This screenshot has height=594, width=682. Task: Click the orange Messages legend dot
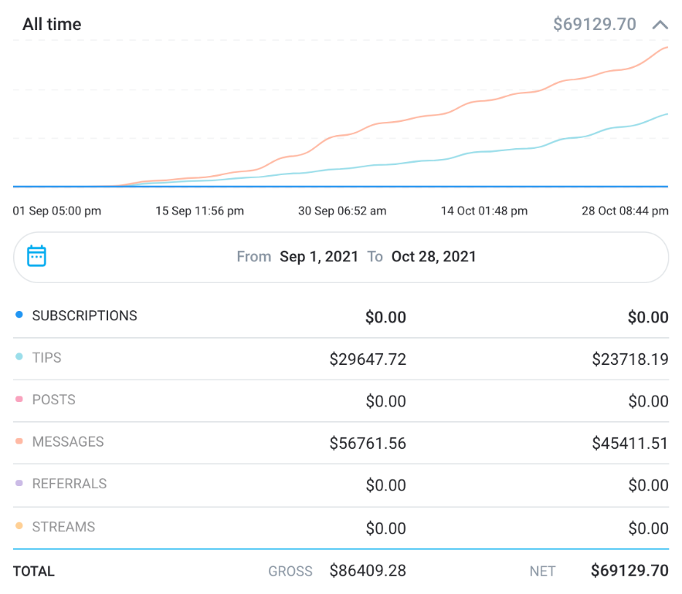19,442
